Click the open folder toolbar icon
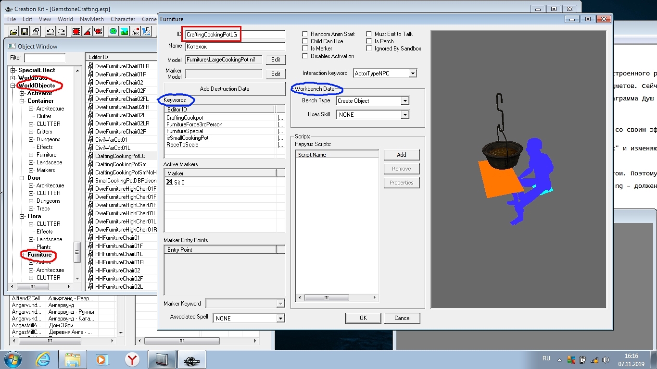 (13, 32)
